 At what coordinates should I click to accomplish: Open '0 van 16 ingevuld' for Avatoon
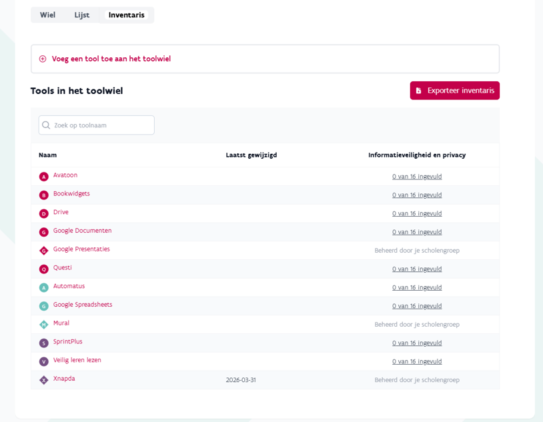(x=417, y=177)
